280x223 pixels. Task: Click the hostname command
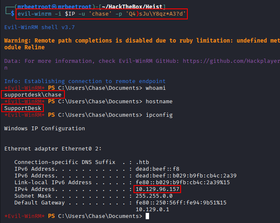(159, 102)
